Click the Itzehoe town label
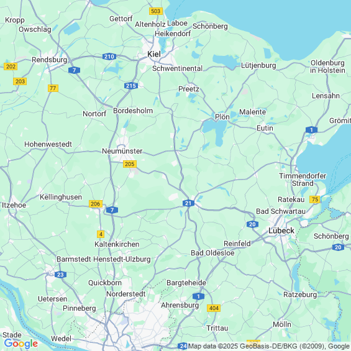Screen dimensions: 351x351 coord(14,205)
